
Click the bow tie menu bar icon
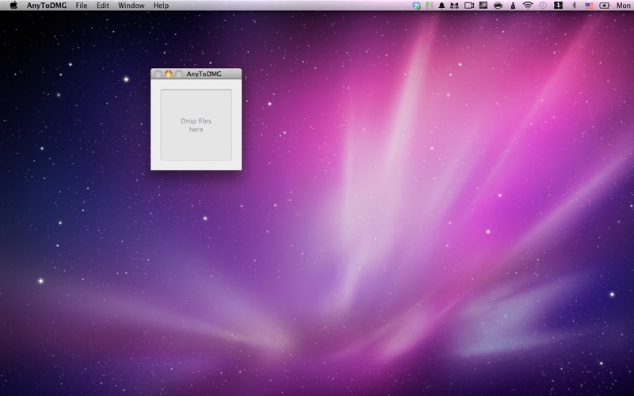pos(454,6)
